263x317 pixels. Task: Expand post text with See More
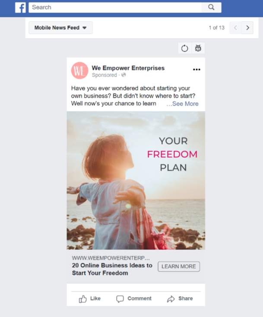[x=183, y=104]
